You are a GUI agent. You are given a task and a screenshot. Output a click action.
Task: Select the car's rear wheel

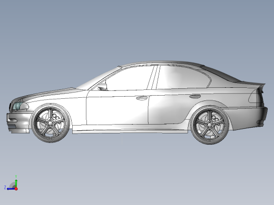tap(210, 125)
